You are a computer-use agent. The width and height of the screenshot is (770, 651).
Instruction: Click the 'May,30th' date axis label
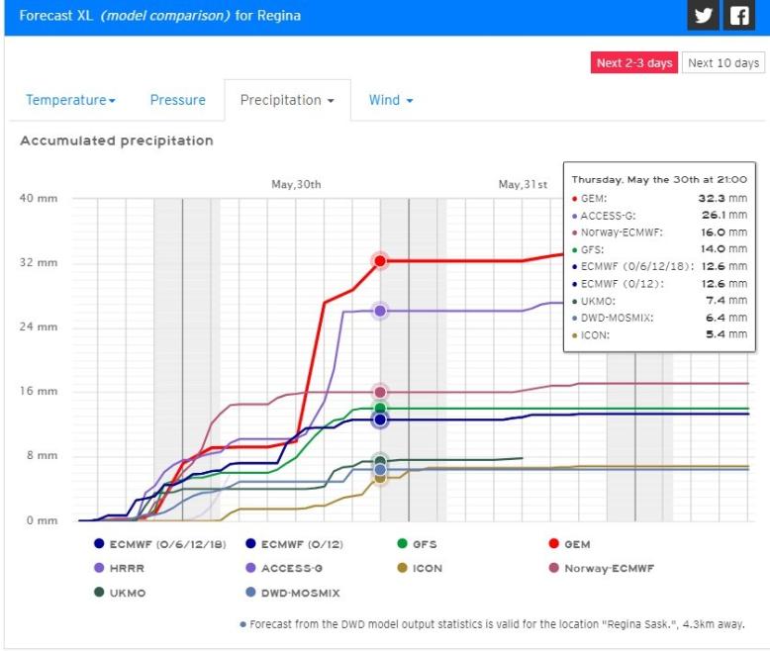click(x=296, y=185)
